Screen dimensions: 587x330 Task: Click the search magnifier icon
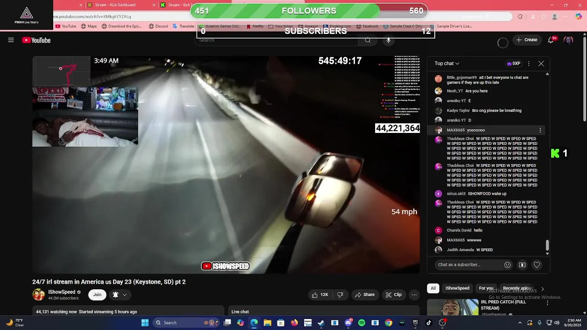point(368,40)
